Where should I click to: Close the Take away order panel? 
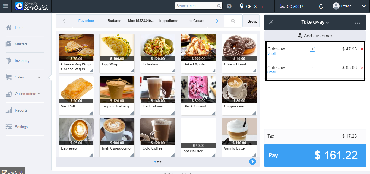pyautogui.click(x=271, y=22)
